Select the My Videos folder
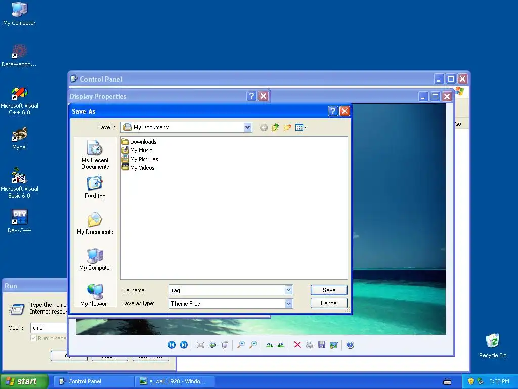Screen dimensions: 518x389 click(x=138, y=167)
